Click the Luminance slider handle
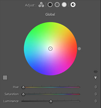This screenshot has height=108, width=101. click(51, 101)
